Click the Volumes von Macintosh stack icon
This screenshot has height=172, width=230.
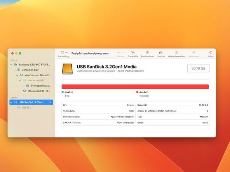coord(21,75)
